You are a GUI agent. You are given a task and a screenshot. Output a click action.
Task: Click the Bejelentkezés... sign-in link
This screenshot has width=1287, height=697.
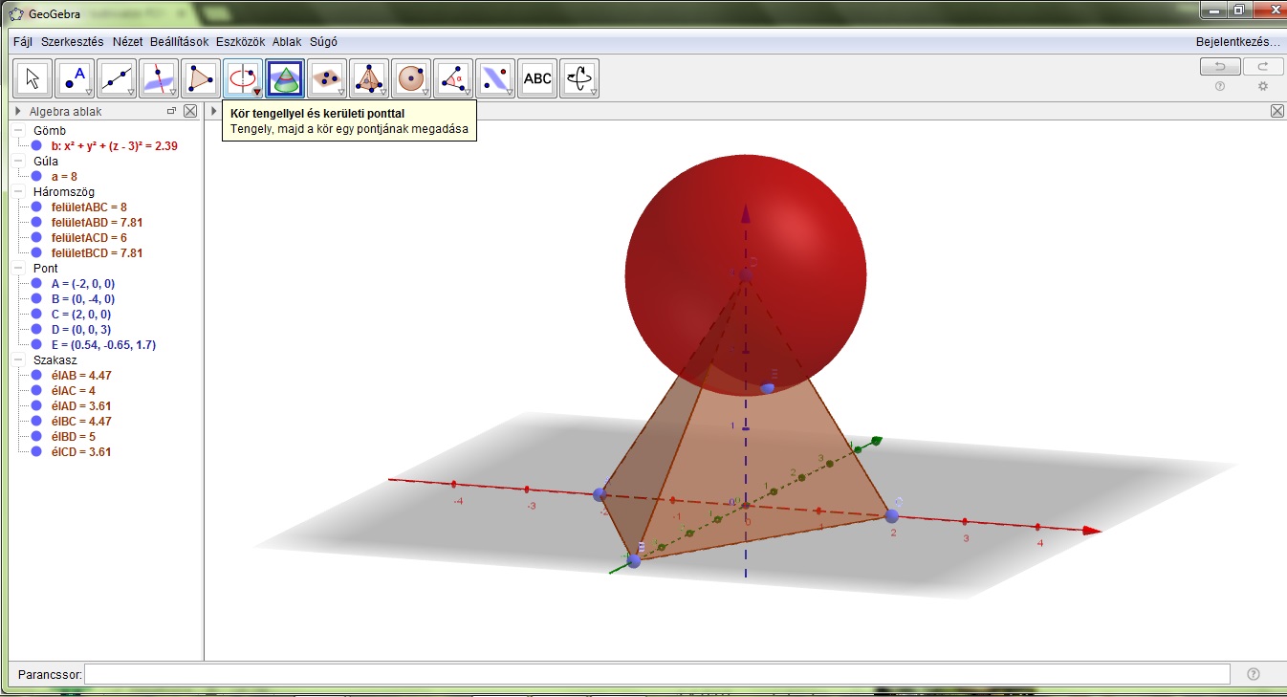click(1237, 42)
